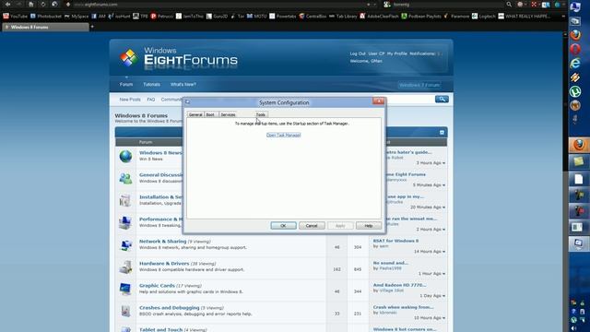
Task: Open the Sticky Notes taskbar button
Action: (579, 162)
